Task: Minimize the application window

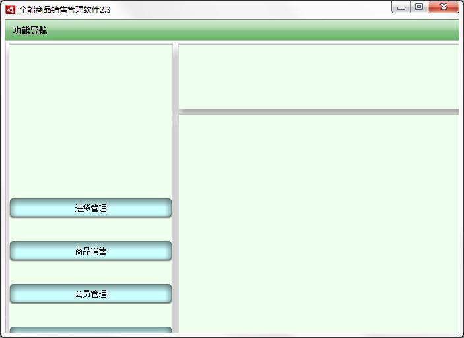Action: point(401,7)
